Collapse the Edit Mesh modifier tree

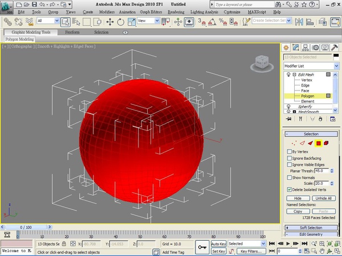point(294,75)
